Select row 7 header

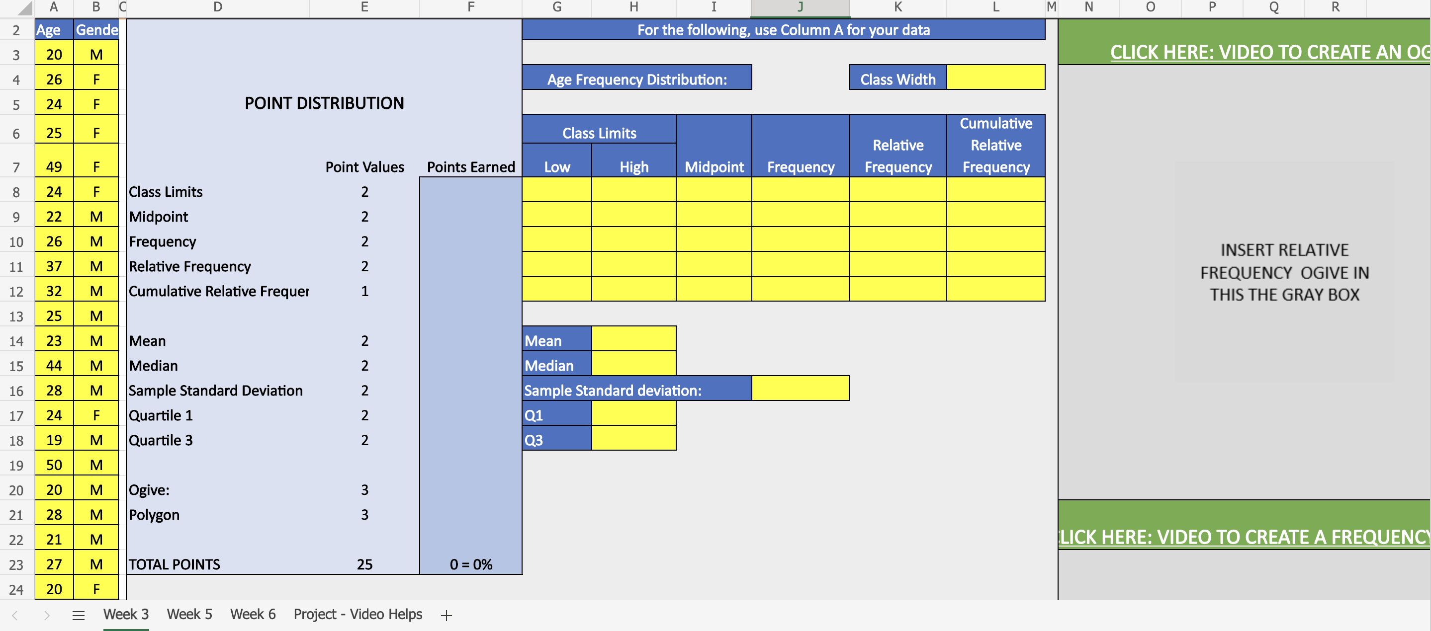(16, 166)
